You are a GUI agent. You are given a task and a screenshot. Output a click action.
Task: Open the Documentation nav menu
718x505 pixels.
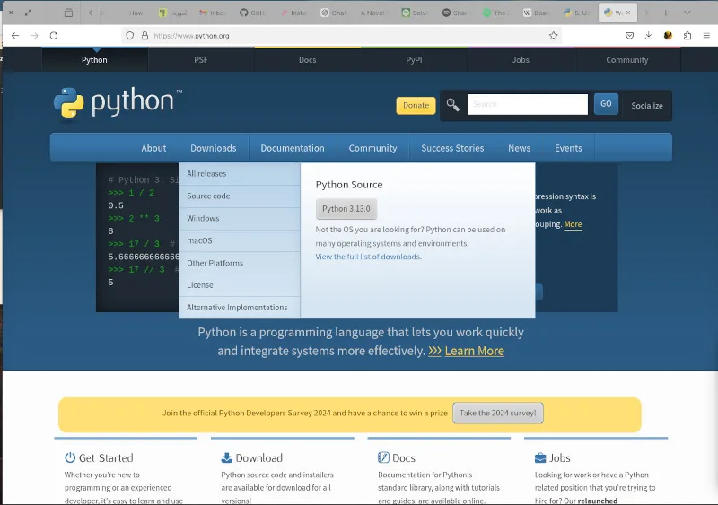(x=293, y=148)
